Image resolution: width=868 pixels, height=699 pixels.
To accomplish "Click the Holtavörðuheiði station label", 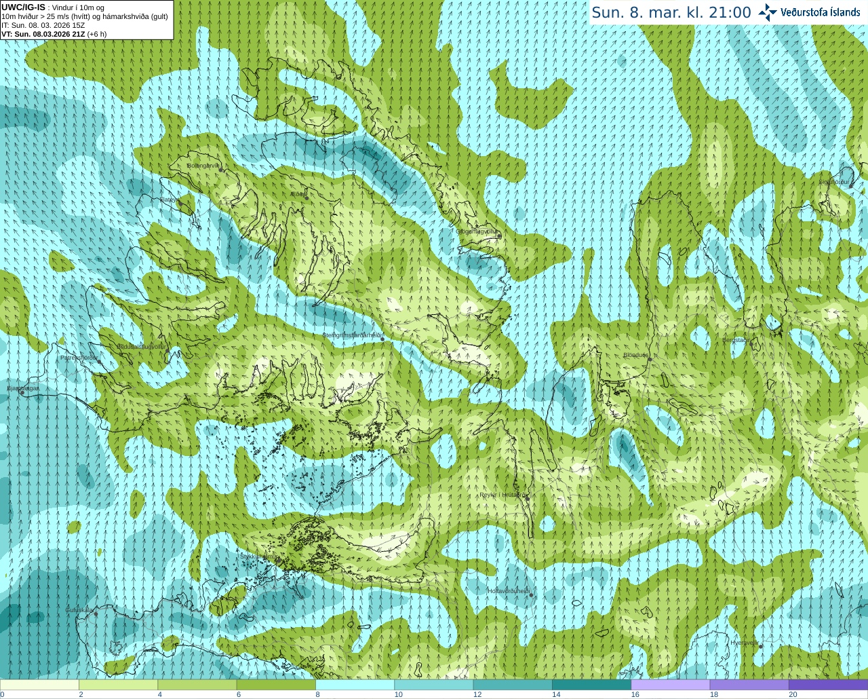I will pos(509,591).
